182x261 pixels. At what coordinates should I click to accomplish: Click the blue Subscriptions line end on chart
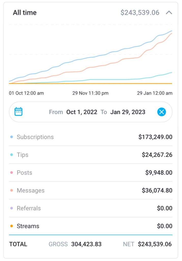point(172,31)
